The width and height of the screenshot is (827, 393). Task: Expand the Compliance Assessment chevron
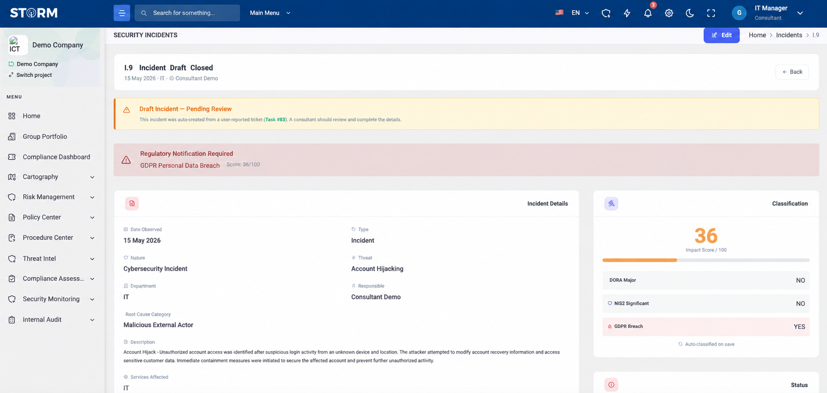click(92, 279)
